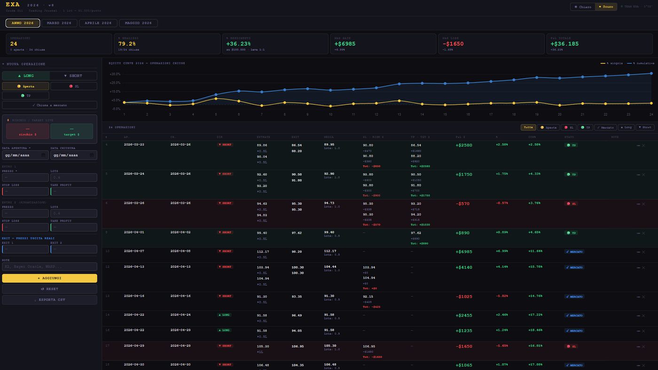Click the '% singola' chart legend item

pos(611,63)
